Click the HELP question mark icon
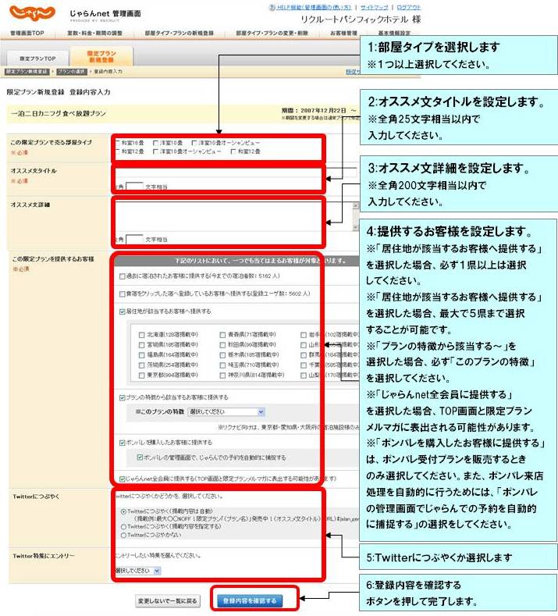 pyautogui.click(x=271, y=6)
